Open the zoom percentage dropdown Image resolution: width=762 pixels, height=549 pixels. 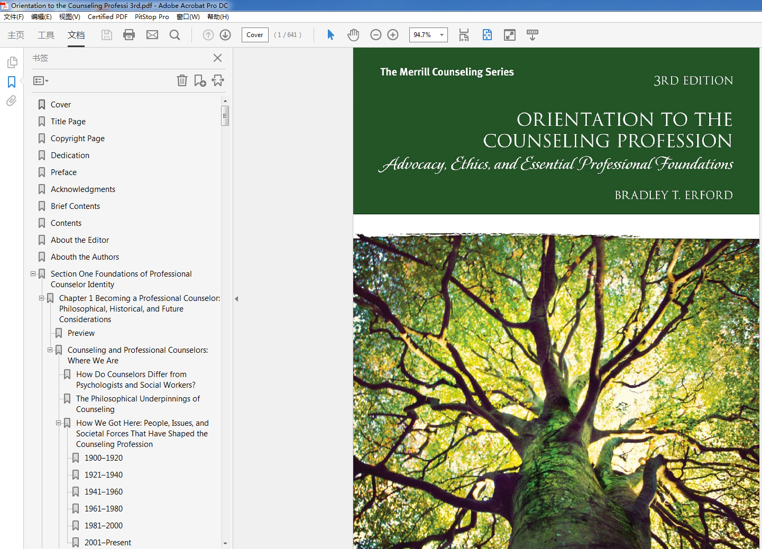coord(442,35)
